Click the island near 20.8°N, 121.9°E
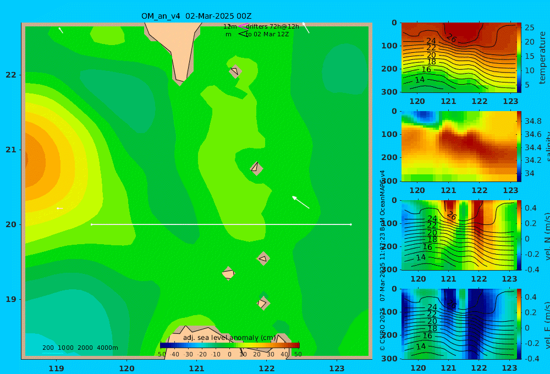Viewport: 550px width, 374px height. (256, 168)
